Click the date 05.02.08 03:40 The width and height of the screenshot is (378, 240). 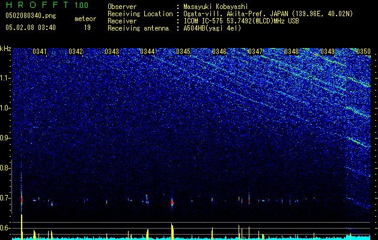coord(31,28)
